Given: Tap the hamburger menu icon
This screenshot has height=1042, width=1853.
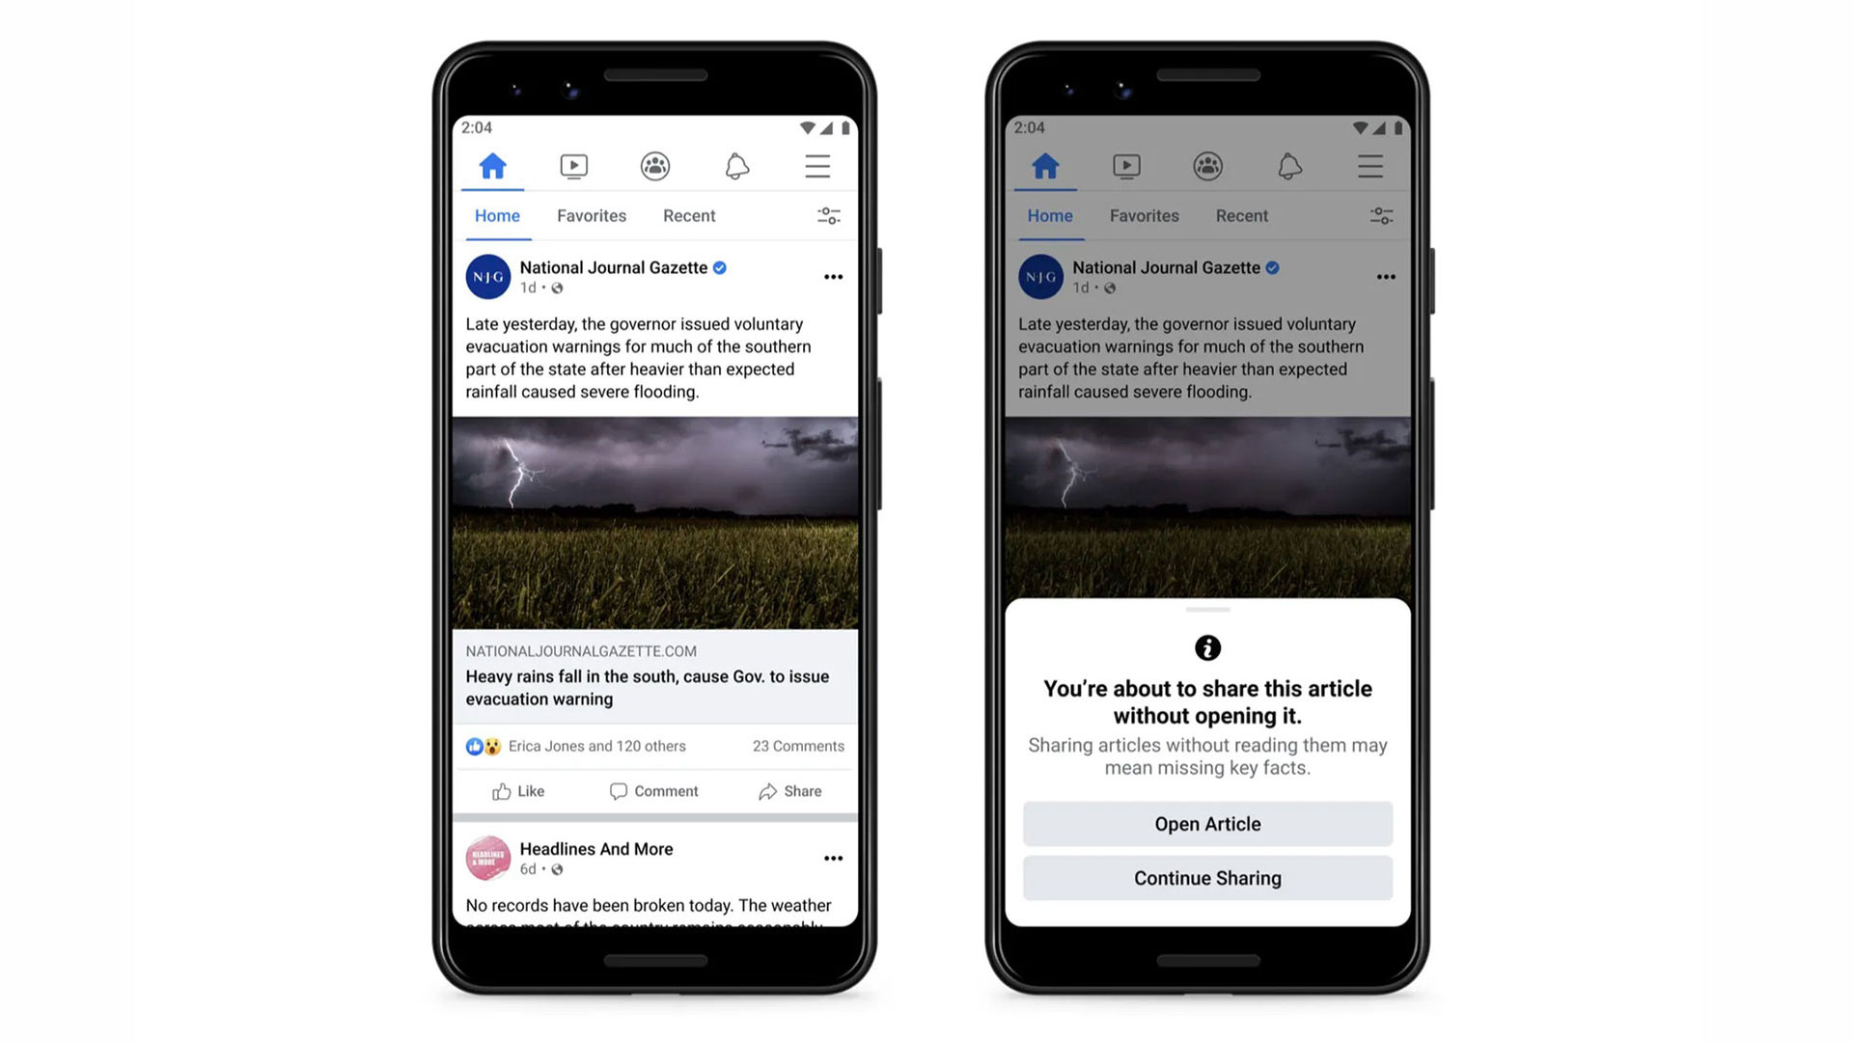Looking at the screenshot, I should [x=818, y=165].
